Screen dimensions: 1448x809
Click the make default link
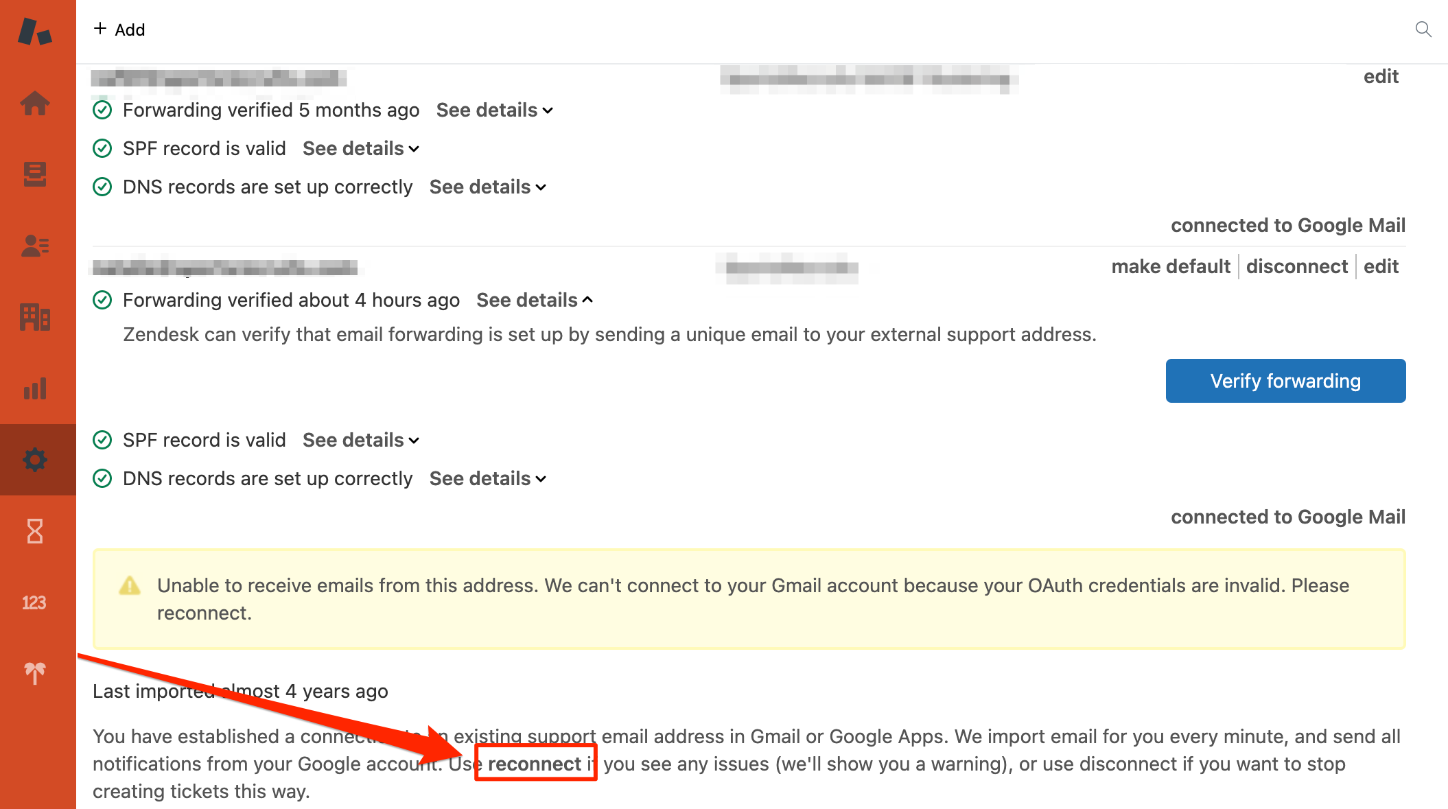1171,266
